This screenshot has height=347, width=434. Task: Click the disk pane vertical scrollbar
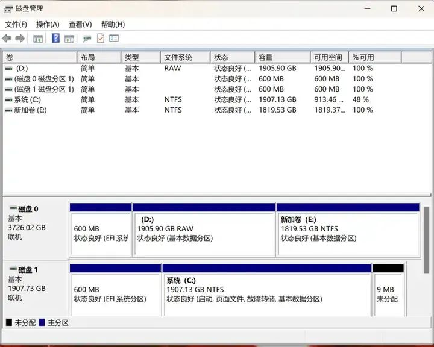427,239
